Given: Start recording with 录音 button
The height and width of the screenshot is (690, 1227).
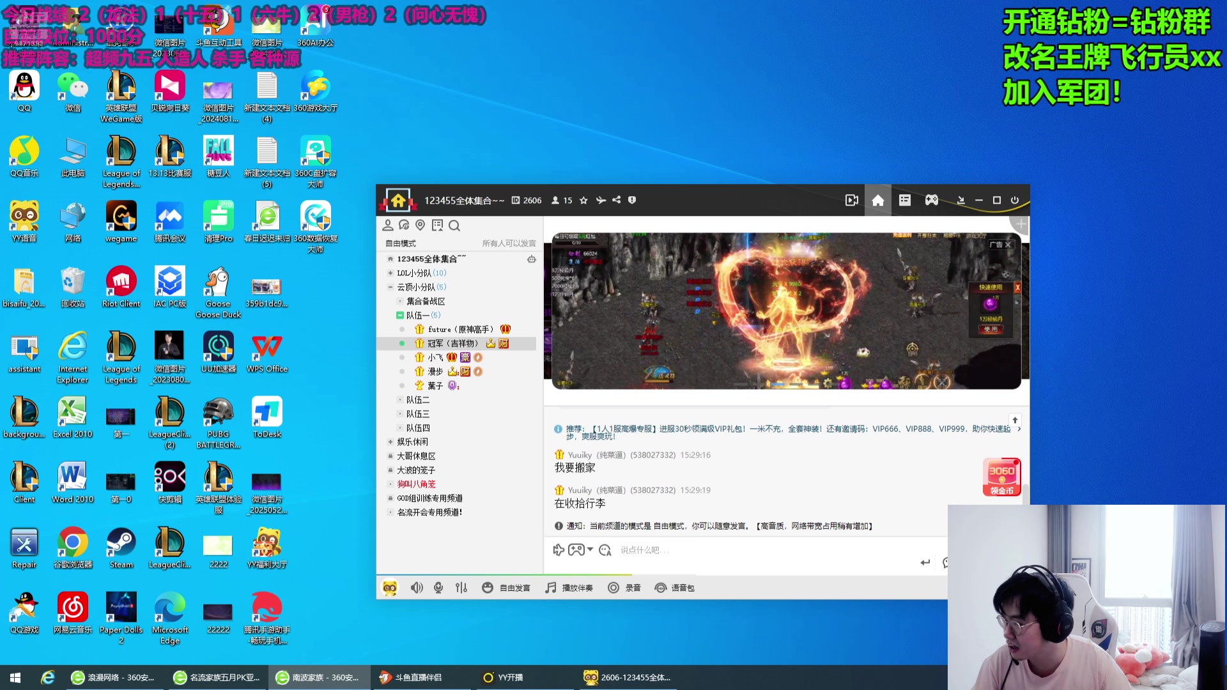Looking at the screenshot, I should 624,588.
